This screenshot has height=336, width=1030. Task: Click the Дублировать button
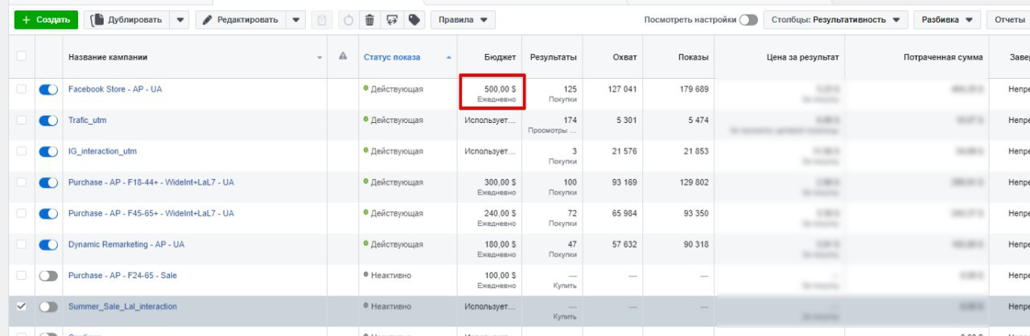tap(127, 20)
